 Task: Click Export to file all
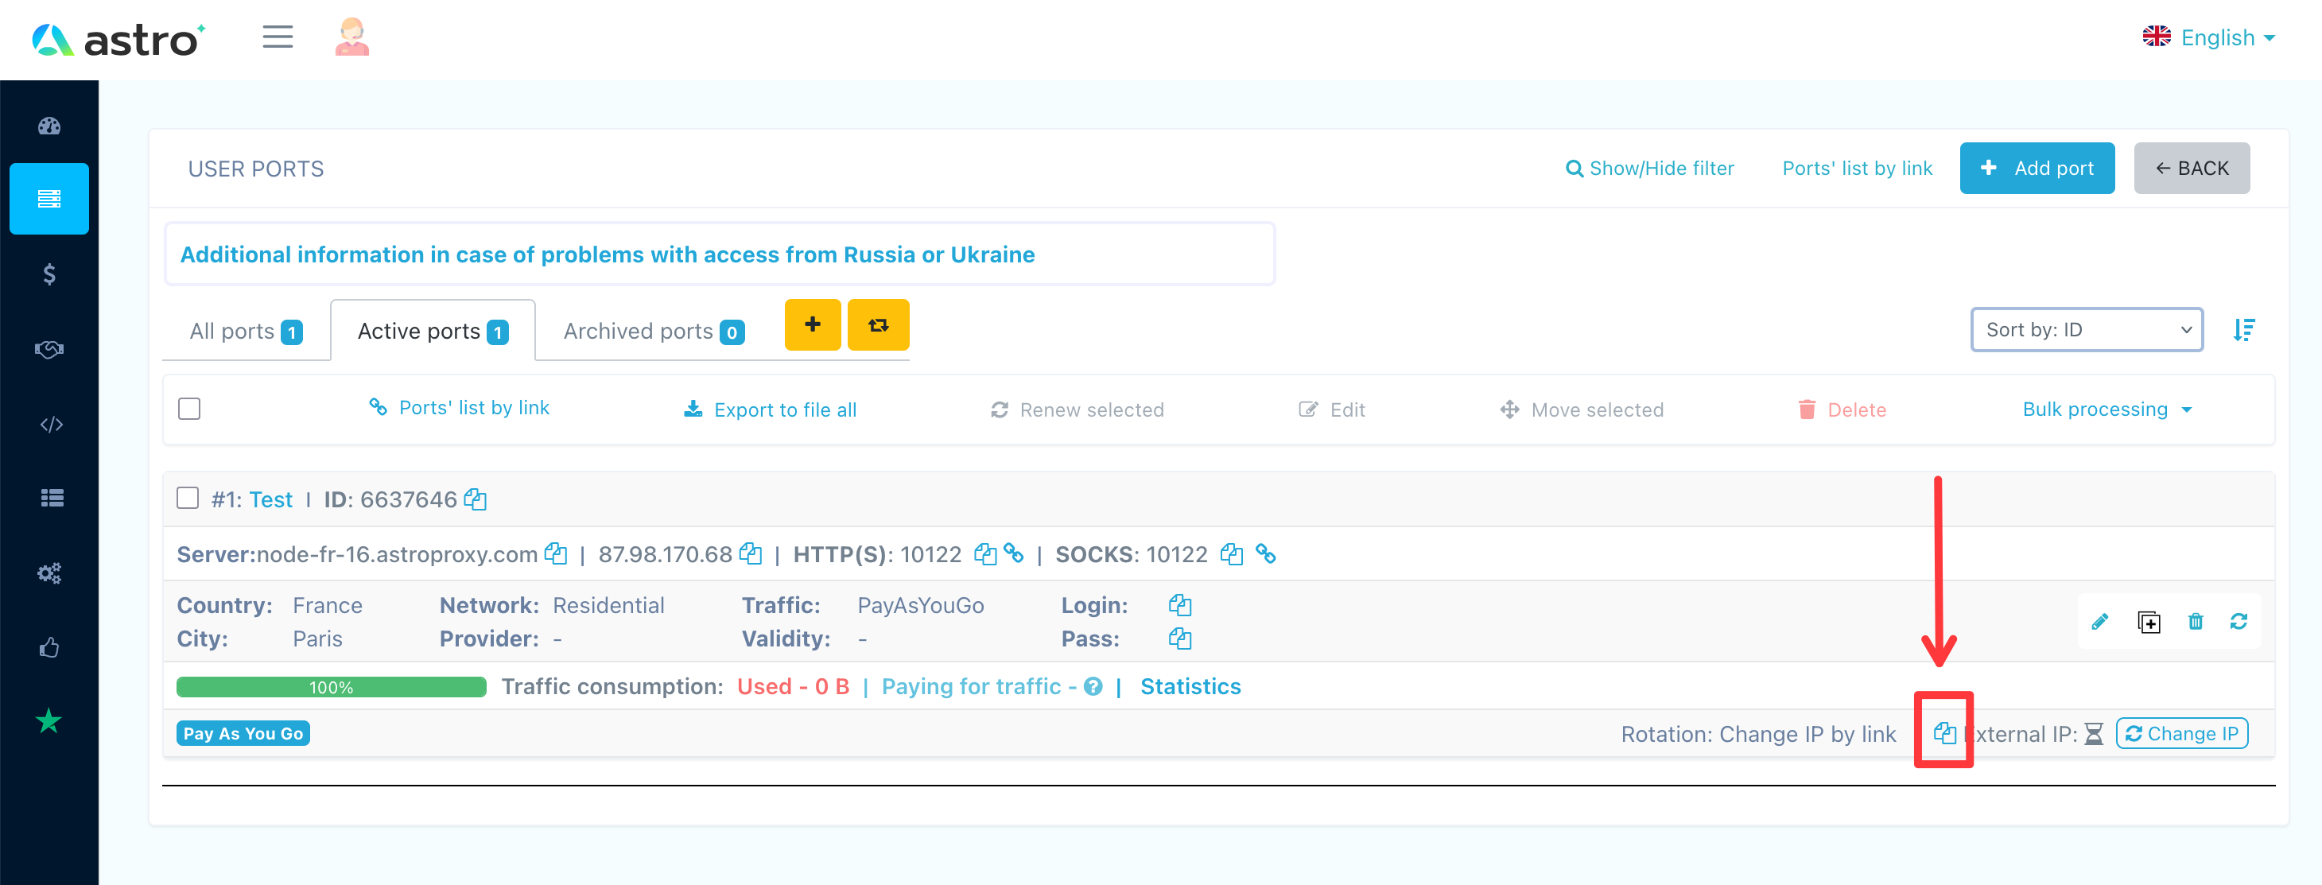pyautogui.click(x=771, y=410)
